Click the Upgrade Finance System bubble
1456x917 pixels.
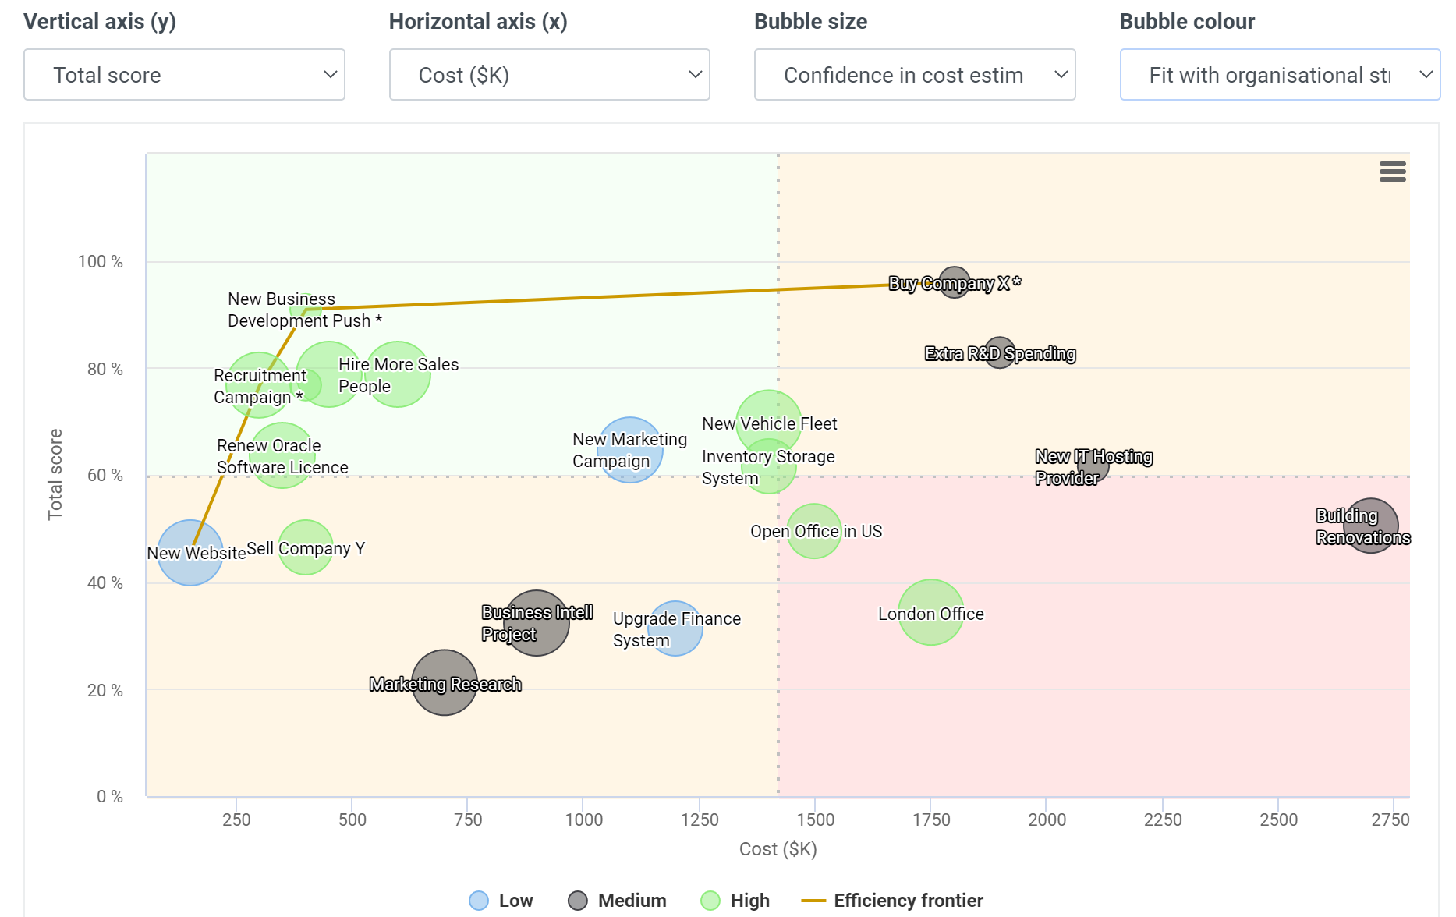pos(675,628)
